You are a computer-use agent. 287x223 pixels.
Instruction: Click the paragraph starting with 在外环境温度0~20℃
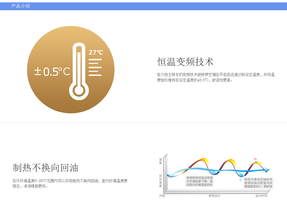pos(70,183)
